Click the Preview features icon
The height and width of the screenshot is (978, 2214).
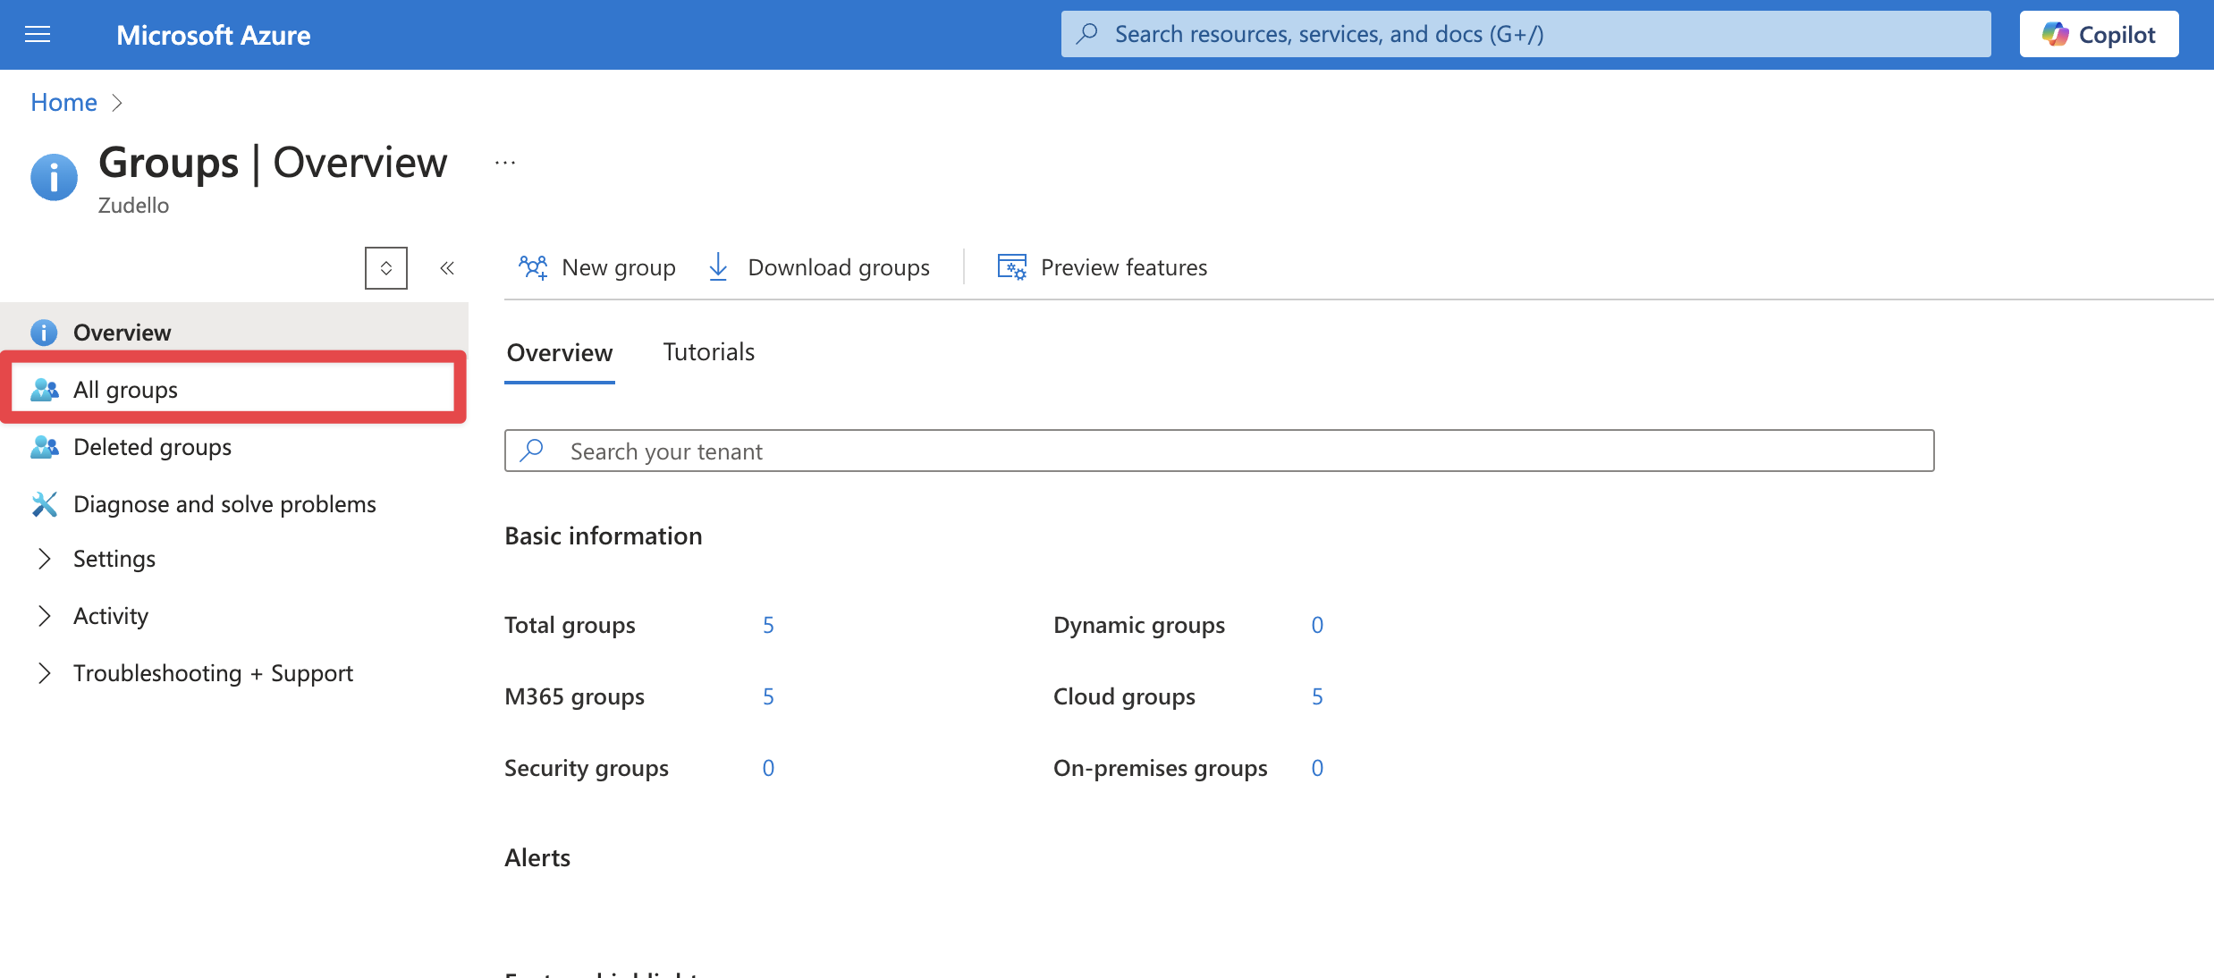click(1012, 267)
